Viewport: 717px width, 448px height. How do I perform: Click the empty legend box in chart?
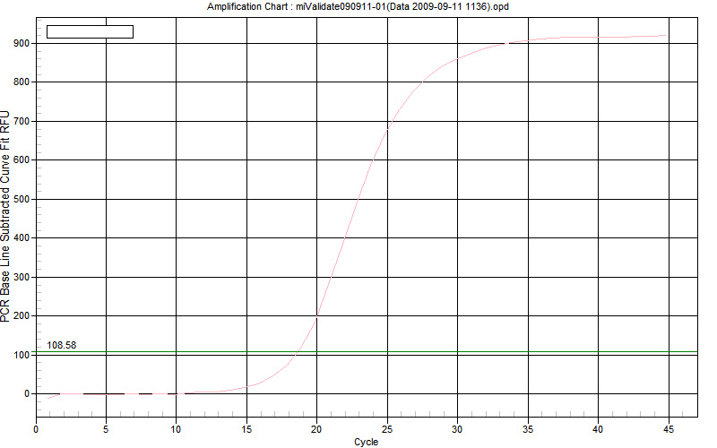(x=91, y=31)
